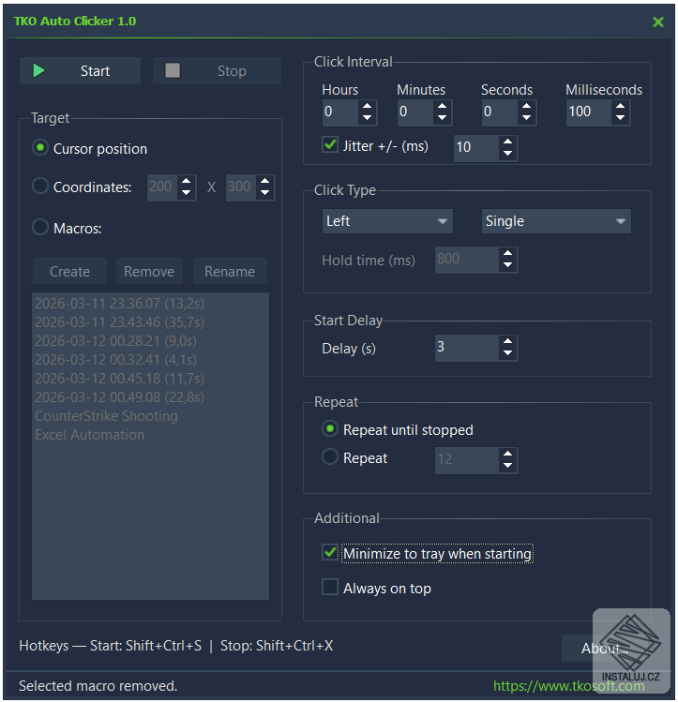Decrease Y coordinate 300 with down arrow
This screenshot has width=678, height=702.
(x=265, y=192)
